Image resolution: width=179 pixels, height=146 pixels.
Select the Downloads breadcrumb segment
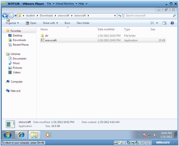pyautogui.click(x=46, y=15)
